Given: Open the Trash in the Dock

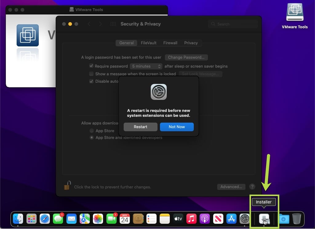Looking at the screenshot, I should tap(297, 219).
